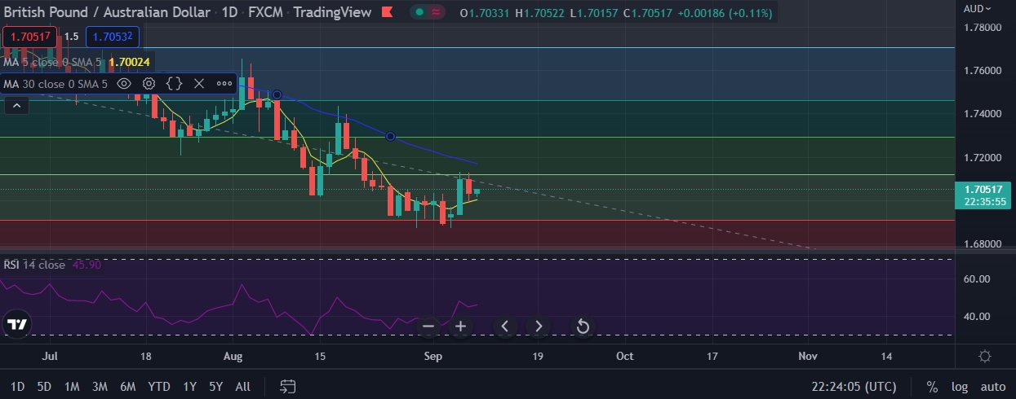Screen dimensions: 1016x399
Task: Open MA 30 indicator settings gear
Action: pyautogui.click(x=149, y=83)
